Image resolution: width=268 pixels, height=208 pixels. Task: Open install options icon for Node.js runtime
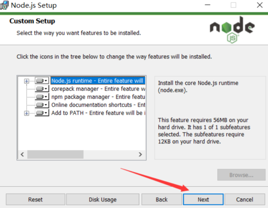click(42, 80)
